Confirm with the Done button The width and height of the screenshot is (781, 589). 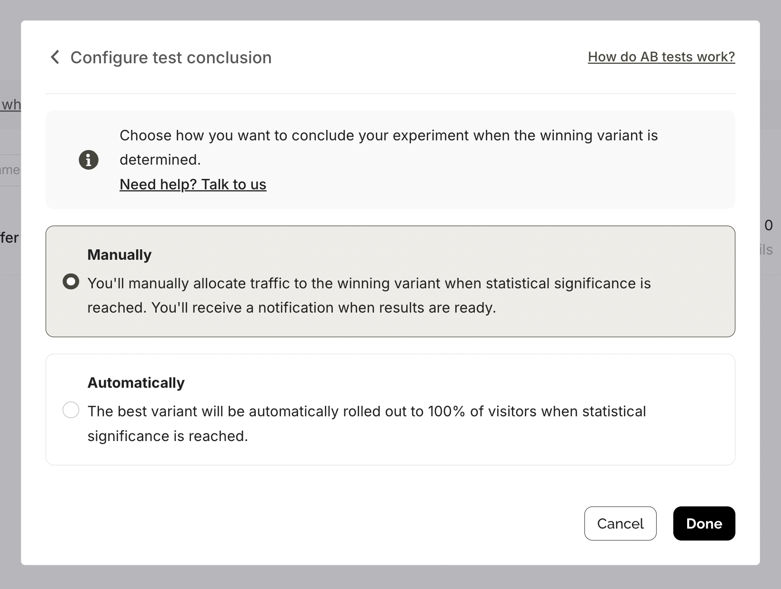point(704,523)
